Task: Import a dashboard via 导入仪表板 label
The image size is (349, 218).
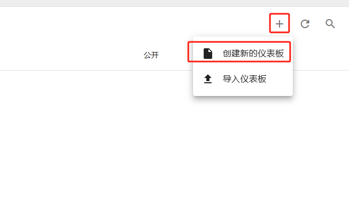Action: point(245,79)
